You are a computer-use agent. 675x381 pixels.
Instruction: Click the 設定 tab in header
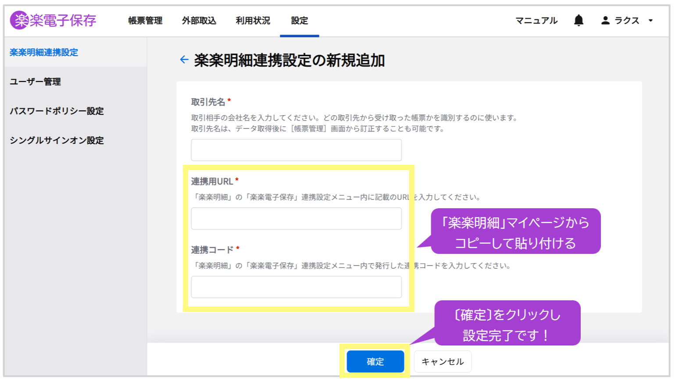click(299, 21)
